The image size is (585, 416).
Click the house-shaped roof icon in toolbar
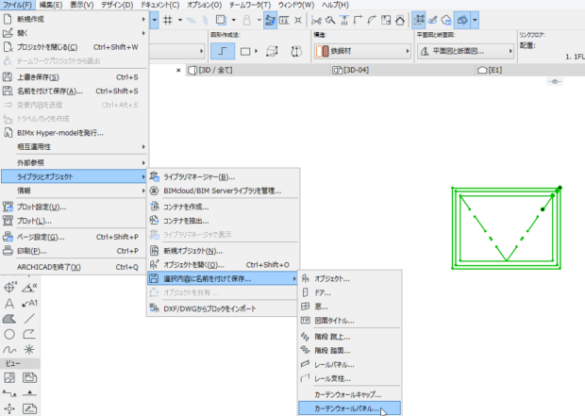400,20
